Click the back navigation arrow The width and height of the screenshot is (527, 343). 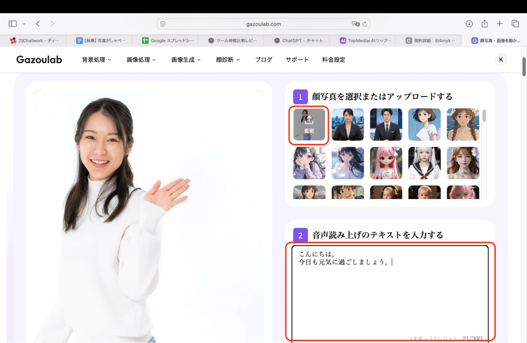click(x=38, y=23)
